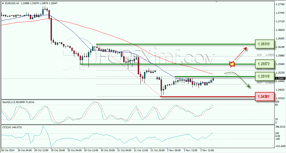Click the 1.26820 price axis label

click(x=280, y=30)
